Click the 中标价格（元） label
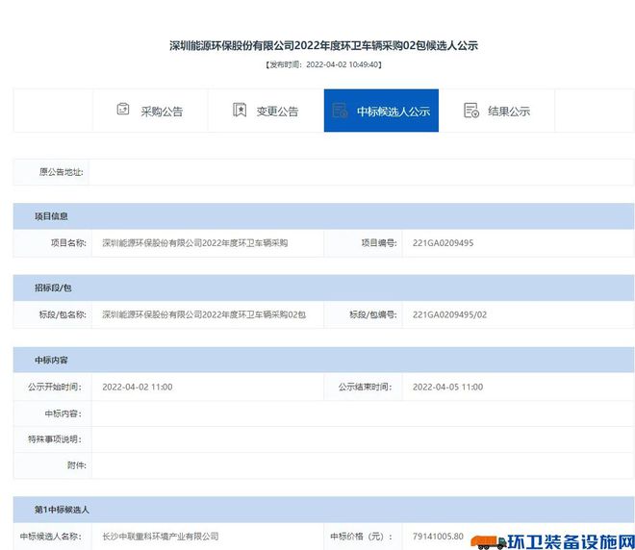This screenshot has height=550, width=635. [x=361, y=537]
